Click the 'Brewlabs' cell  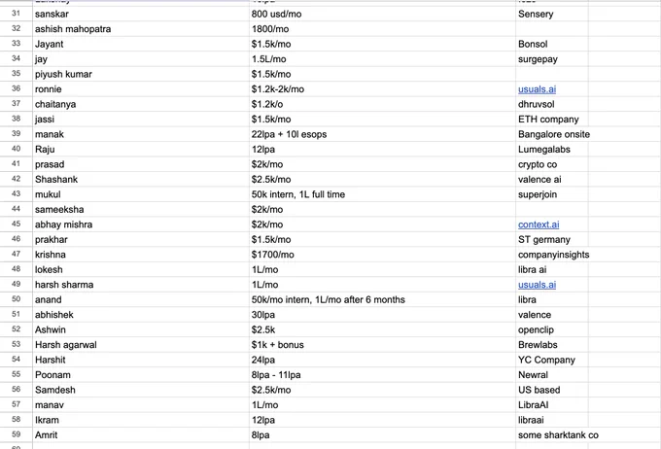tap(552, 345)
